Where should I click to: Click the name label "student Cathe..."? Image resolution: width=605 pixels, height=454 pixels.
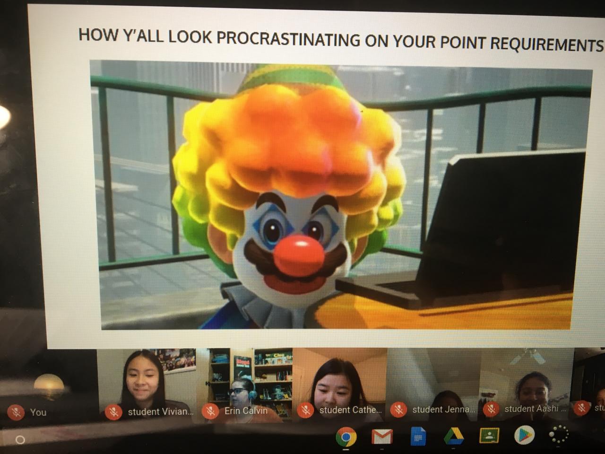[351, 410]
